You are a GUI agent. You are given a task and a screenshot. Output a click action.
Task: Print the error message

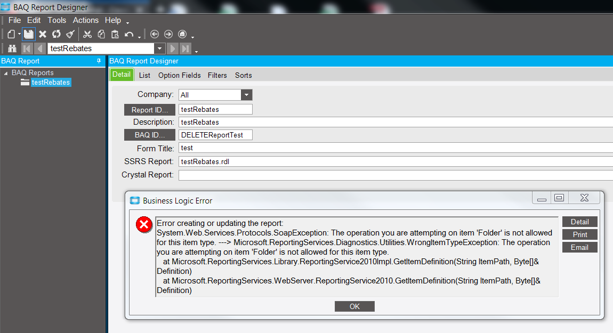click(580, 234)
